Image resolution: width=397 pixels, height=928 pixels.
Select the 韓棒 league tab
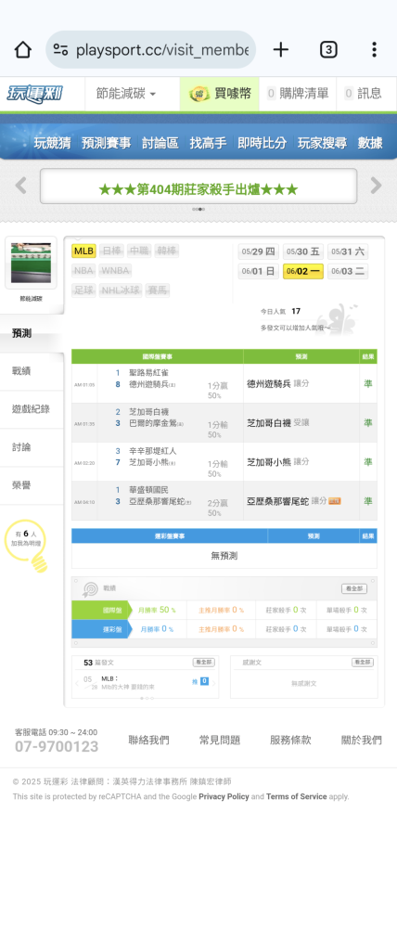click(x=167, y=251)
